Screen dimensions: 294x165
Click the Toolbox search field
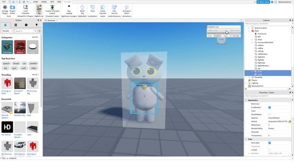click(24, 31)
